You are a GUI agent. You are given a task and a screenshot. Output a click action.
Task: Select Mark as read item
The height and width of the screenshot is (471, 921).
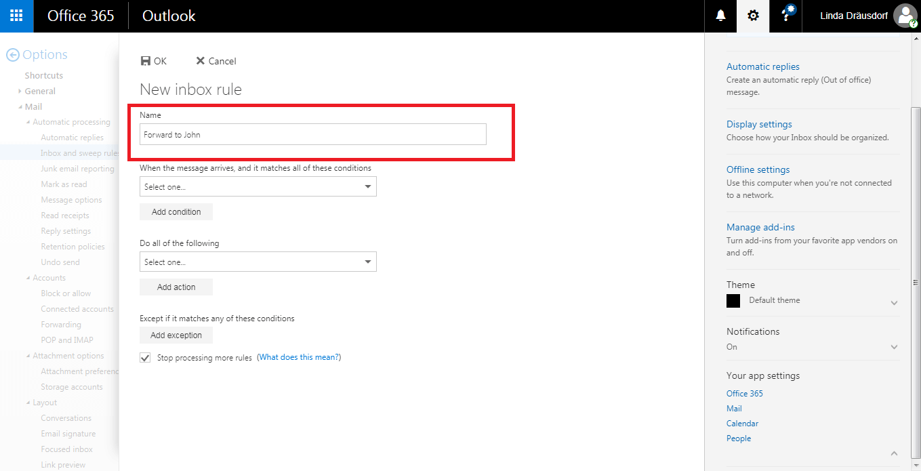(64, 184)
